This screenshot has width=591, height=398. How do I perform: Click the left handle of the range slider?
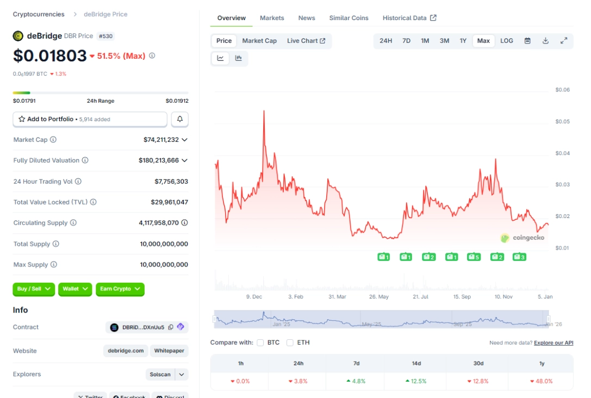pos(216,319)
